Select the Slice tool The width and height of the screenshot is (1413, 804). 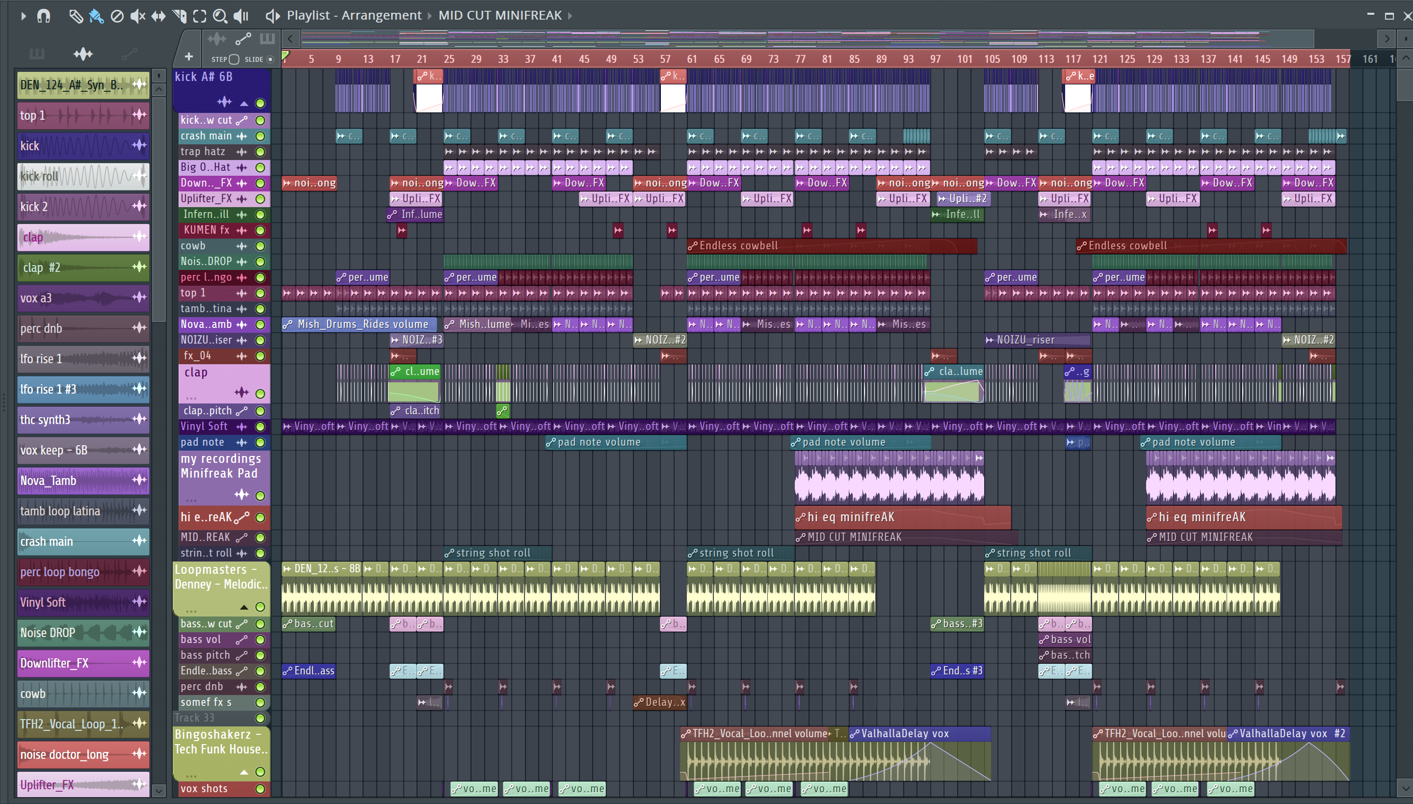click(x=180, y=16)
